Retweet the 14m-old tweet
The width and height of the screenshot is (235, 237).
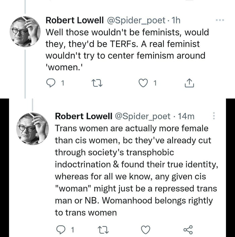click(103, 230)
